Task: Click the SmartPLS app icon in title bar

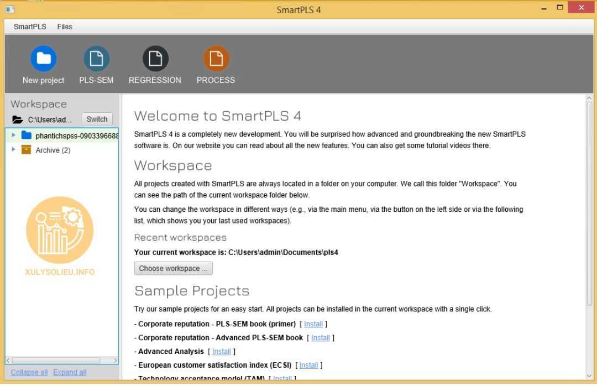Action: [x=9, y=10]
